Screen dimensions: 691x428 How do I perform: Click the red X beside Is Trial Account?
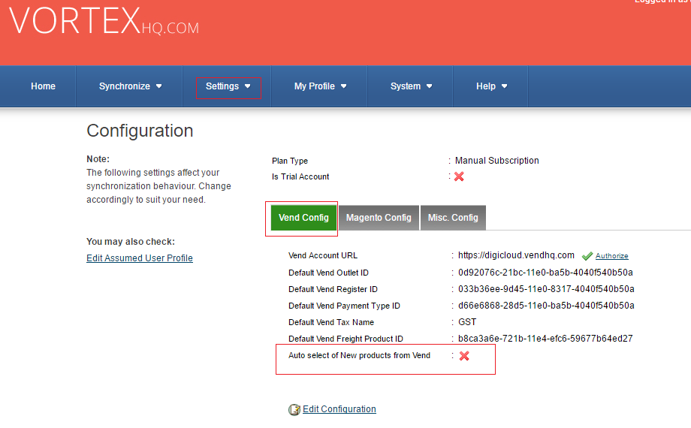(x=459, y=176)
